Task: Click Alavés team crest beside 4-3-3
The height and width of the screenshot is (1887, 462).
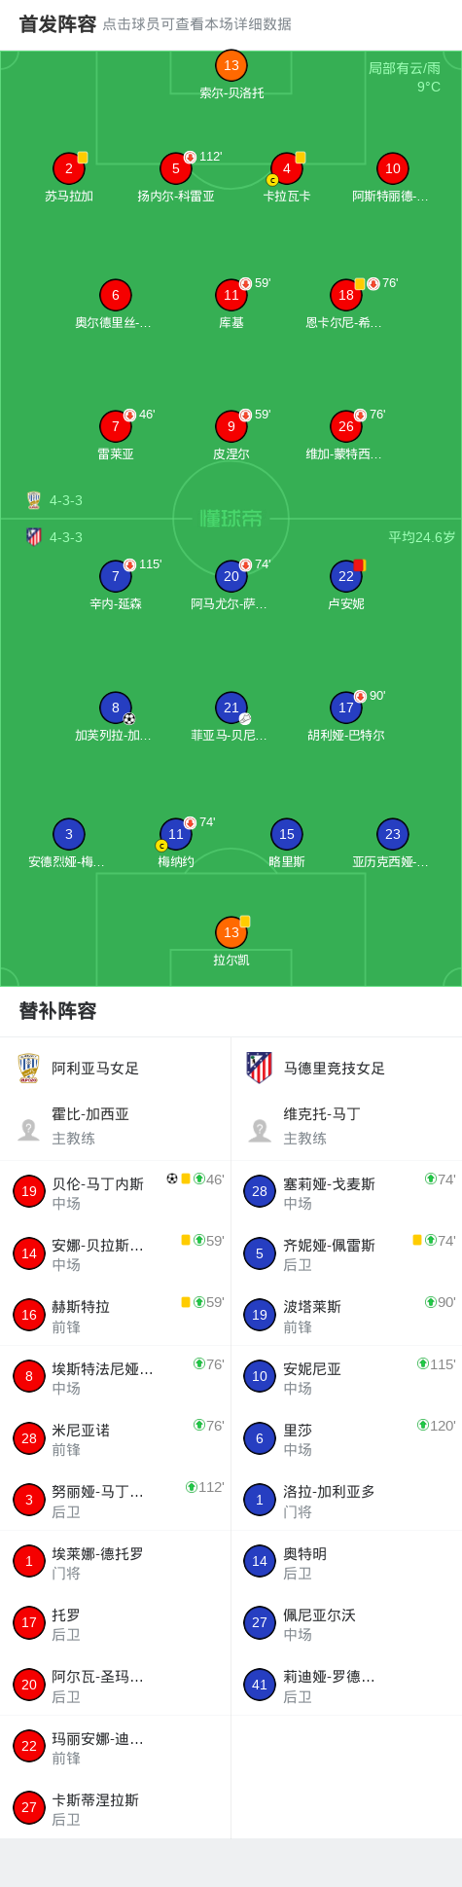Action: 34,500
